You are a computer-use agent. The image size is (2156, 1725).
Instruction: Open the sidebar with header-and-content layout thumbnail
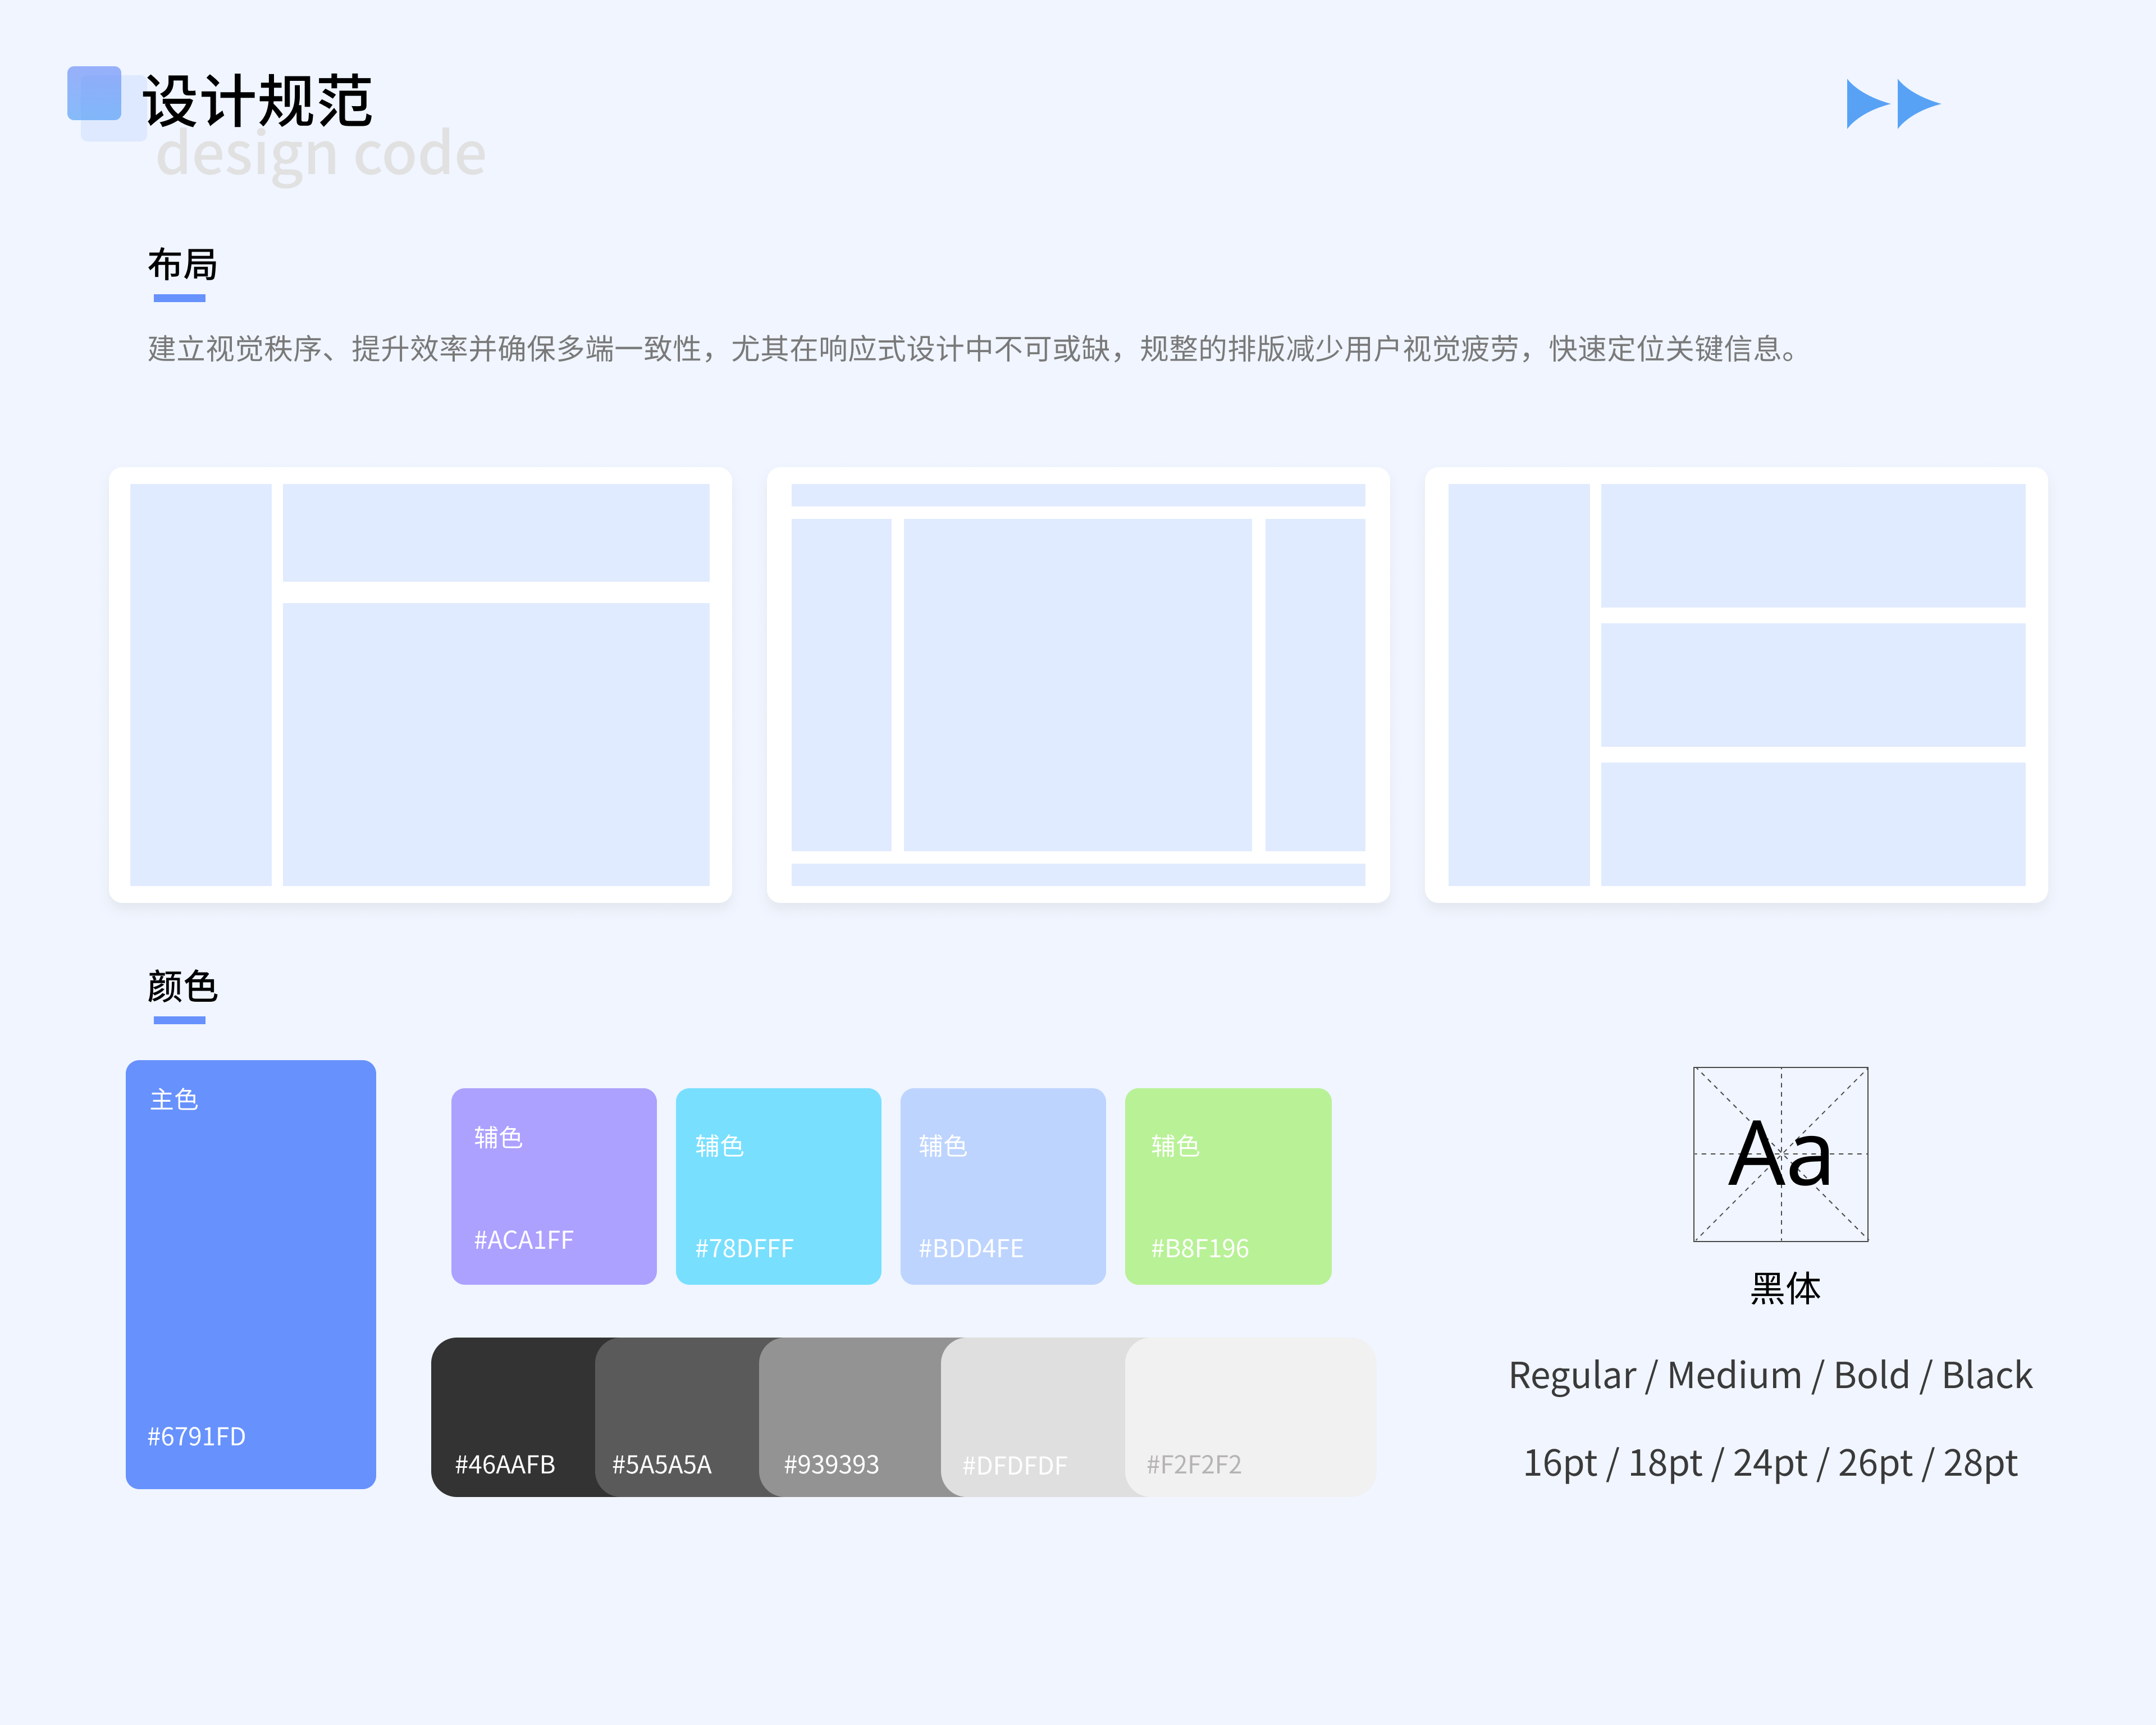coord(420,685)
